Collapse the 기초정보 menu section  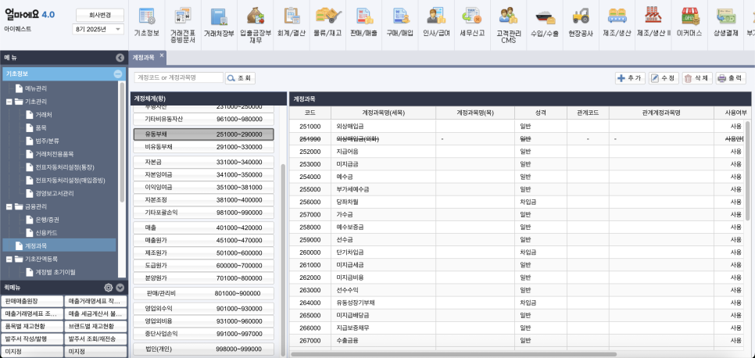tap(117, 74)
